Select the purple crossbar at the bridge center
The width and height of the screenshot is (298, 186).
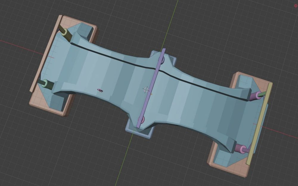coord(151,88)
